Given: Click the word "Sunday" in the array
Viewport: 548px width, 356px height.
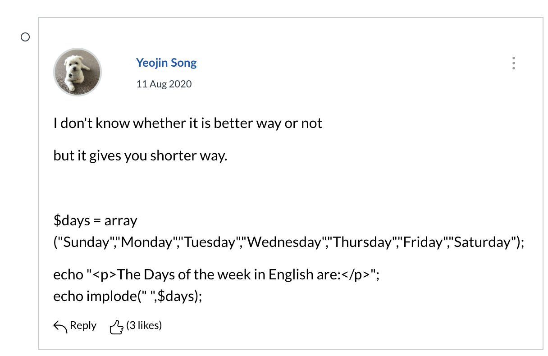Looking at the screenshot, I should pyautogui.click(x=87, y=242).
